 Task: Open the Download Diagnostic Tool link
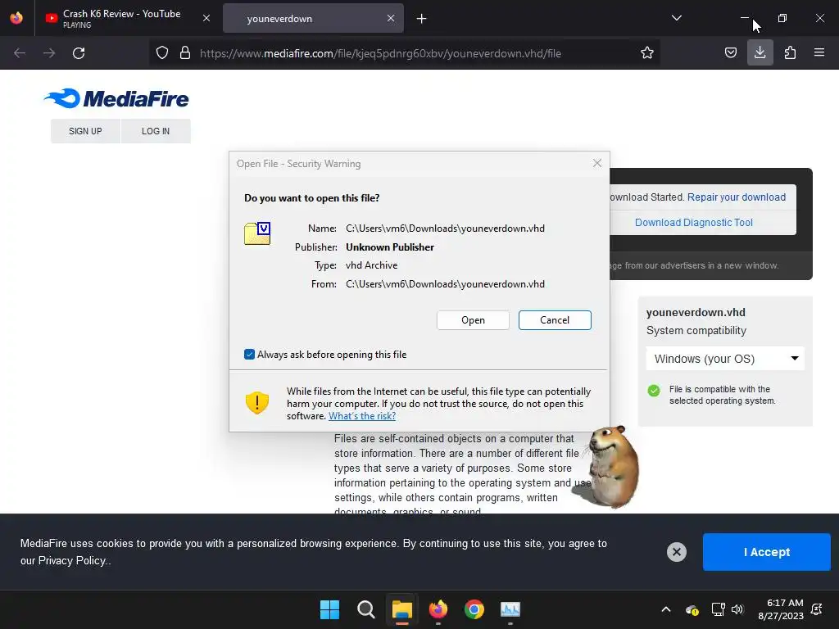click(x=693, y=223)
